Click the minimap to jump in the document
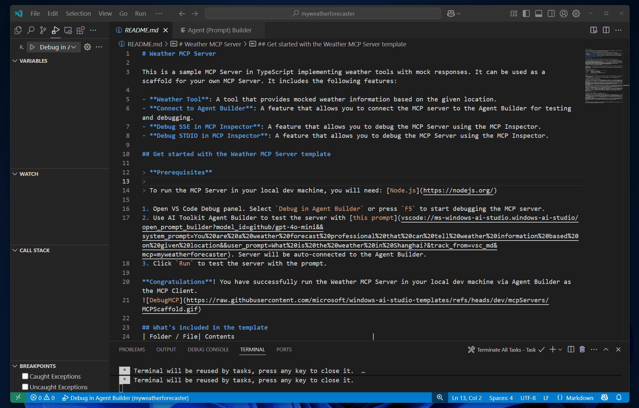This screenshot has width=639, height=408. (x=604, y=77)
